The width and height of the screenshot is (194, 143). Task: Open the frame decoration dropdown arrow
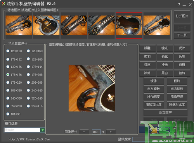pyautogui.click(x=43, y=130)
